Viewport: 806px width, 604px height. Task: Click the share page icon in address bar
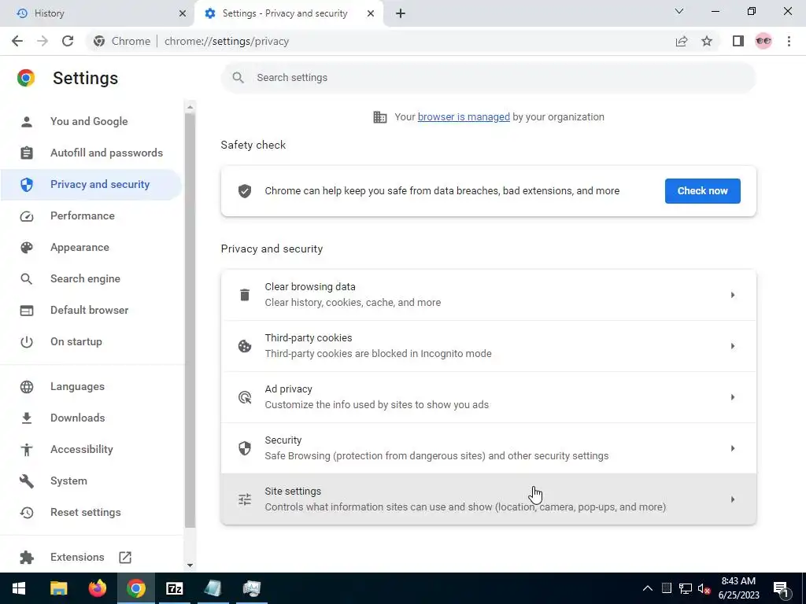click(682, 41)
